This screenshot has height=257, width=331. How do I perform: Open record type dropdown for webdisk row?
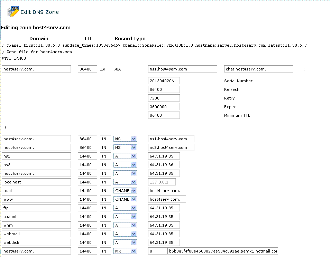click(125, 242)
